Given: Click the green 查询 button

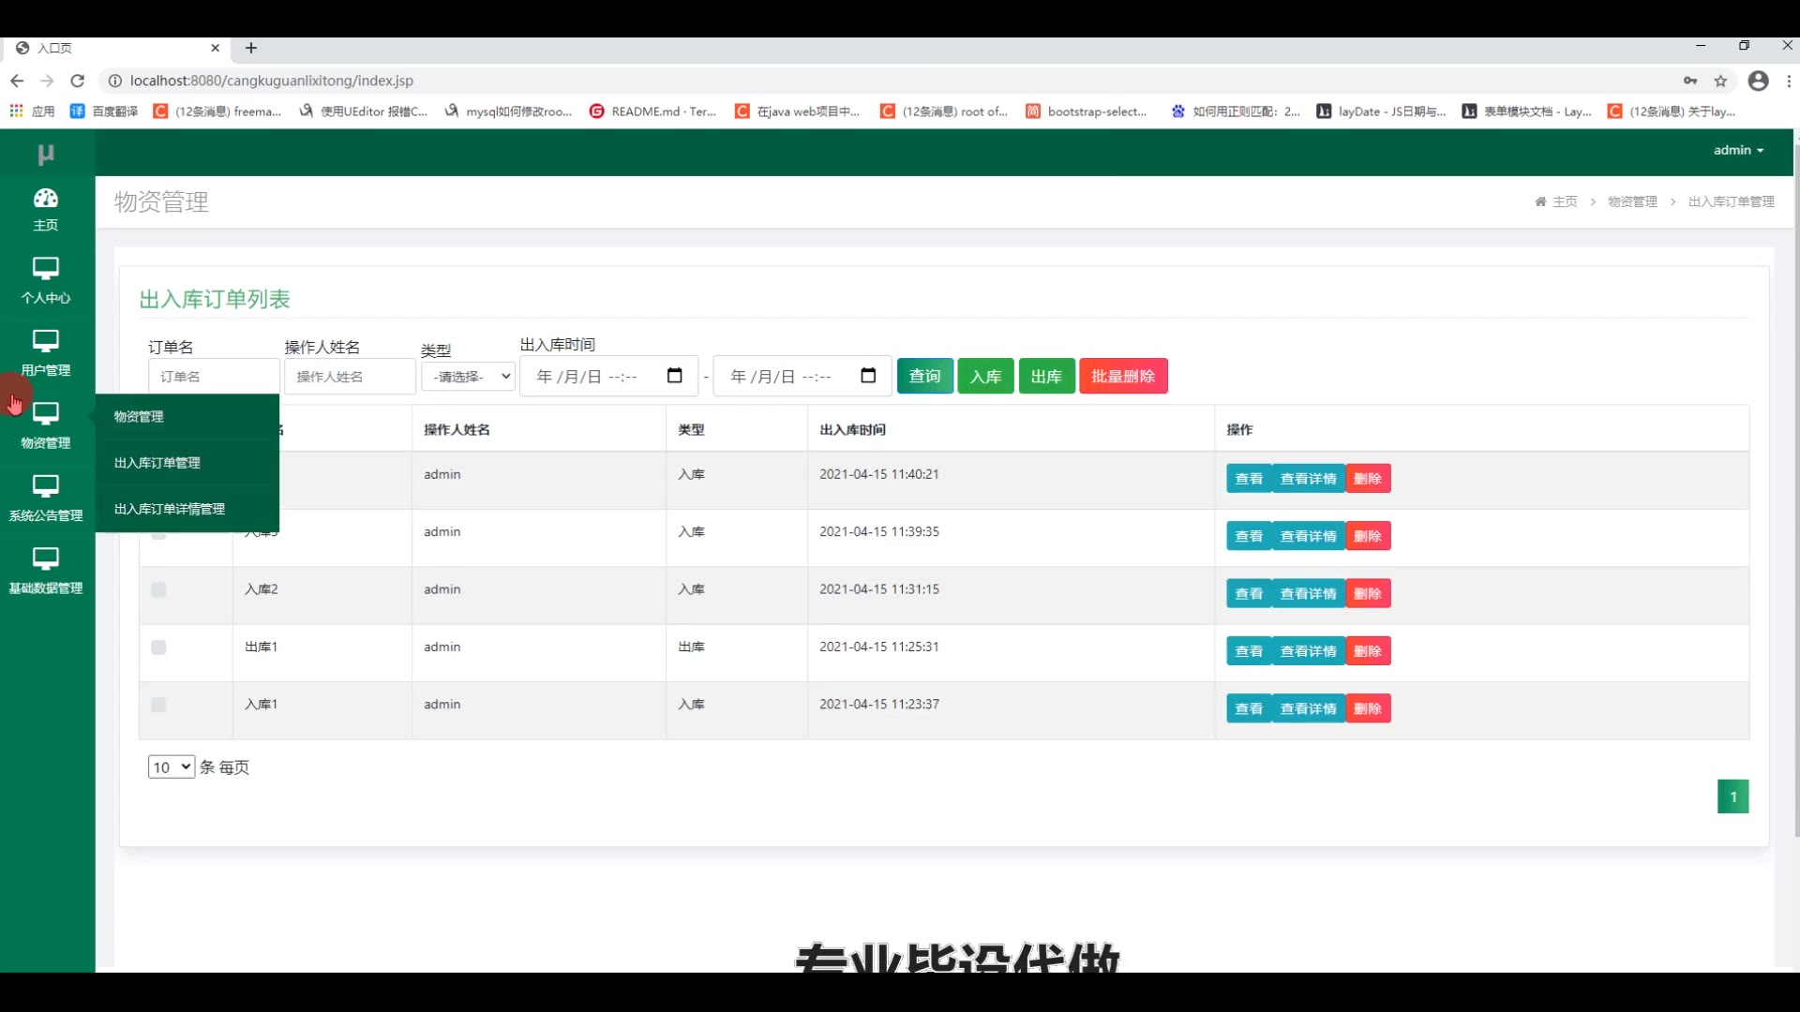Looking at the screenshot, I should [924, 376].
